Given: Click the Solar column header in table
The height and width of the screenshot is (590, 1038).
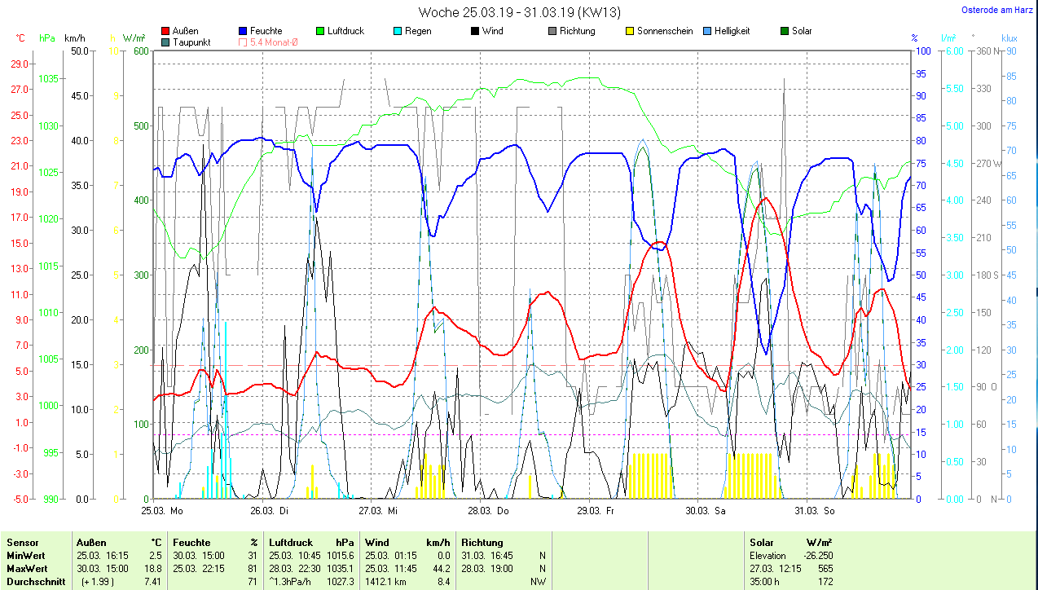Looking at the screenshot, I should point(762,542).
